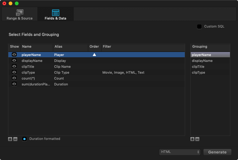Viewport: 238px width, 160px height.
Task: Click the remove field minus icon
Action: click(15, 139)
